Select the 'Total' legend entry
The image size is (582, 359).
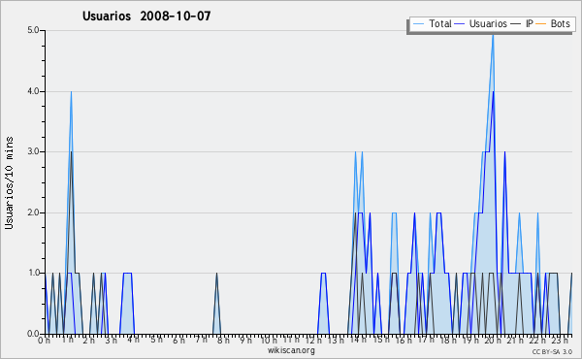coord(432,23)
